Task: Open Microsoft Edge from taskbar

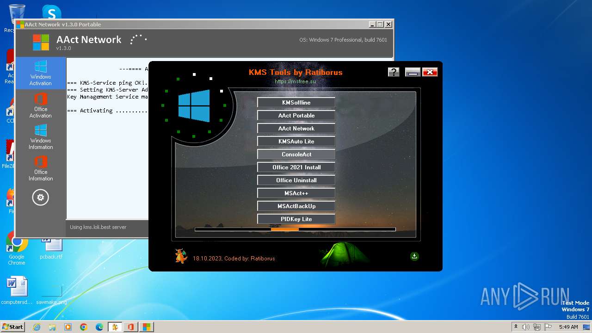Action: coord(99,327)
